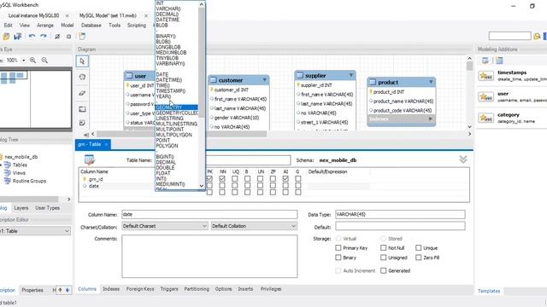Open the Scripting menu
The image size is (547, 307).
(x=137, y=26)
